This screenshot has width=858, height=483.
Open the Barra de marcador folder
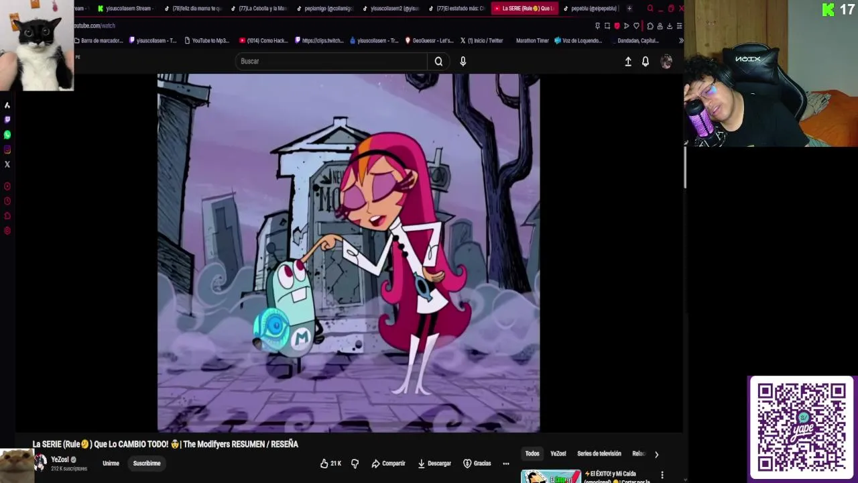(99, 41)
